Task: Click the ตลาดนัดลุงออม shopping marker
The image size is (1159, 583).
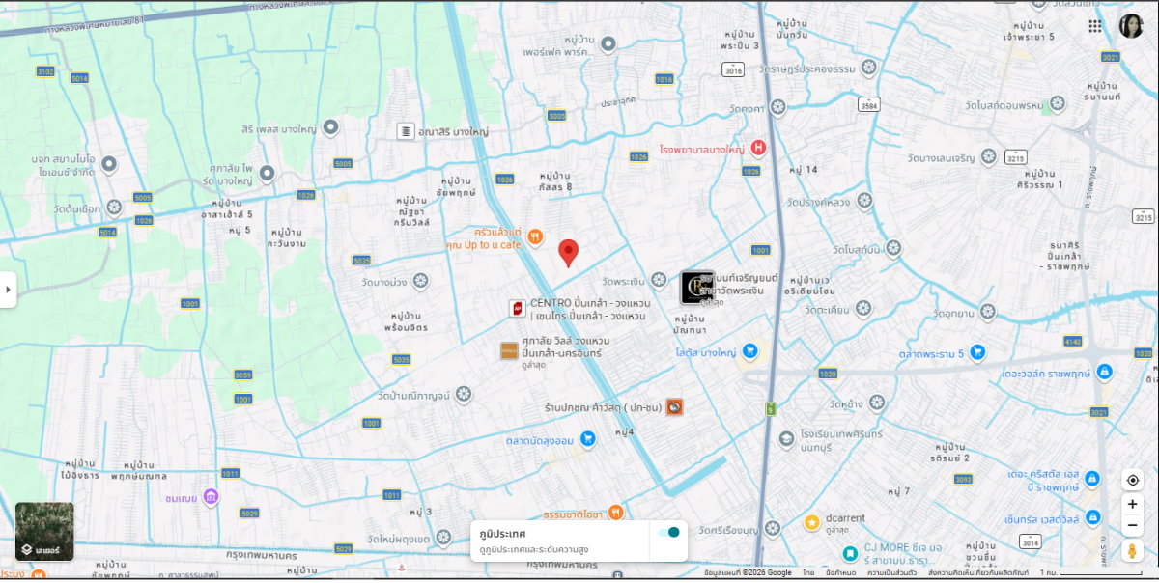Action: pos(587,439)
